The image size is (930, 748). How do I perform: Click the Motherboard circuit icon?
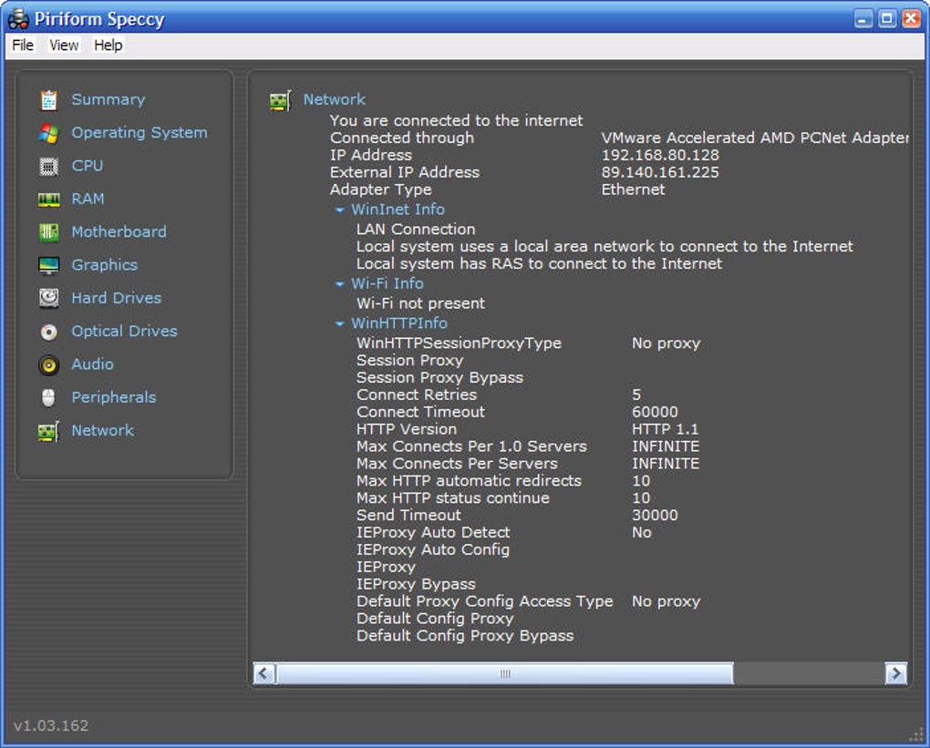click(x=48, y=231)
